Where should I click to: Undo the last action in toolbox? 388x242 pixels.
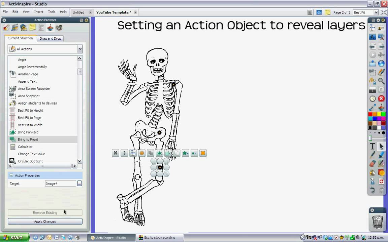click(373, 190)
